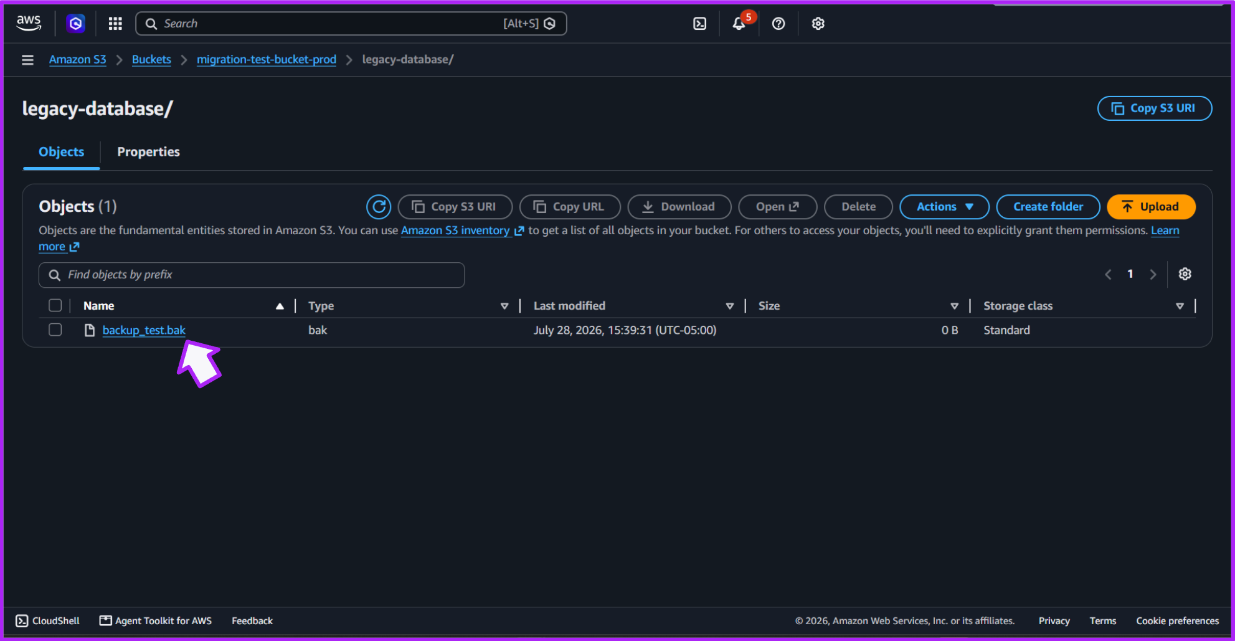Go to the next page of objects
The width and height of the screenshot is (1235, 641).
[x=1153, y=275]
